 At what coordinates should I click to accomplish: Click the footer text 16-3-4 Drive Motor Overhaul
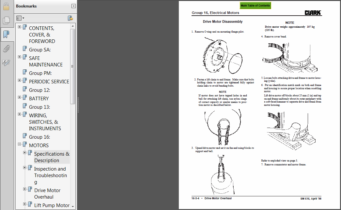(x=211, y=198)
